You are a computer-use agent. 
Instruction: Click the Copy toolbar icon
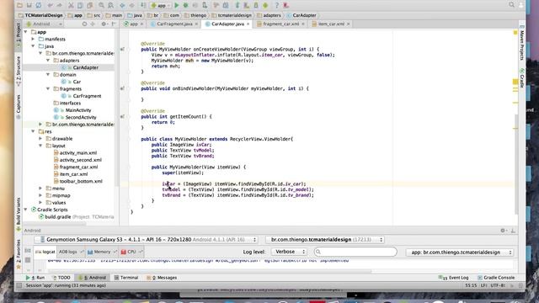coord(80,5)
